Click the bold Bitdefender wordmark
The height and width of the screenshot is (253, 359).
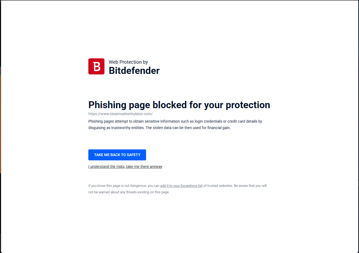click(134, 71)
